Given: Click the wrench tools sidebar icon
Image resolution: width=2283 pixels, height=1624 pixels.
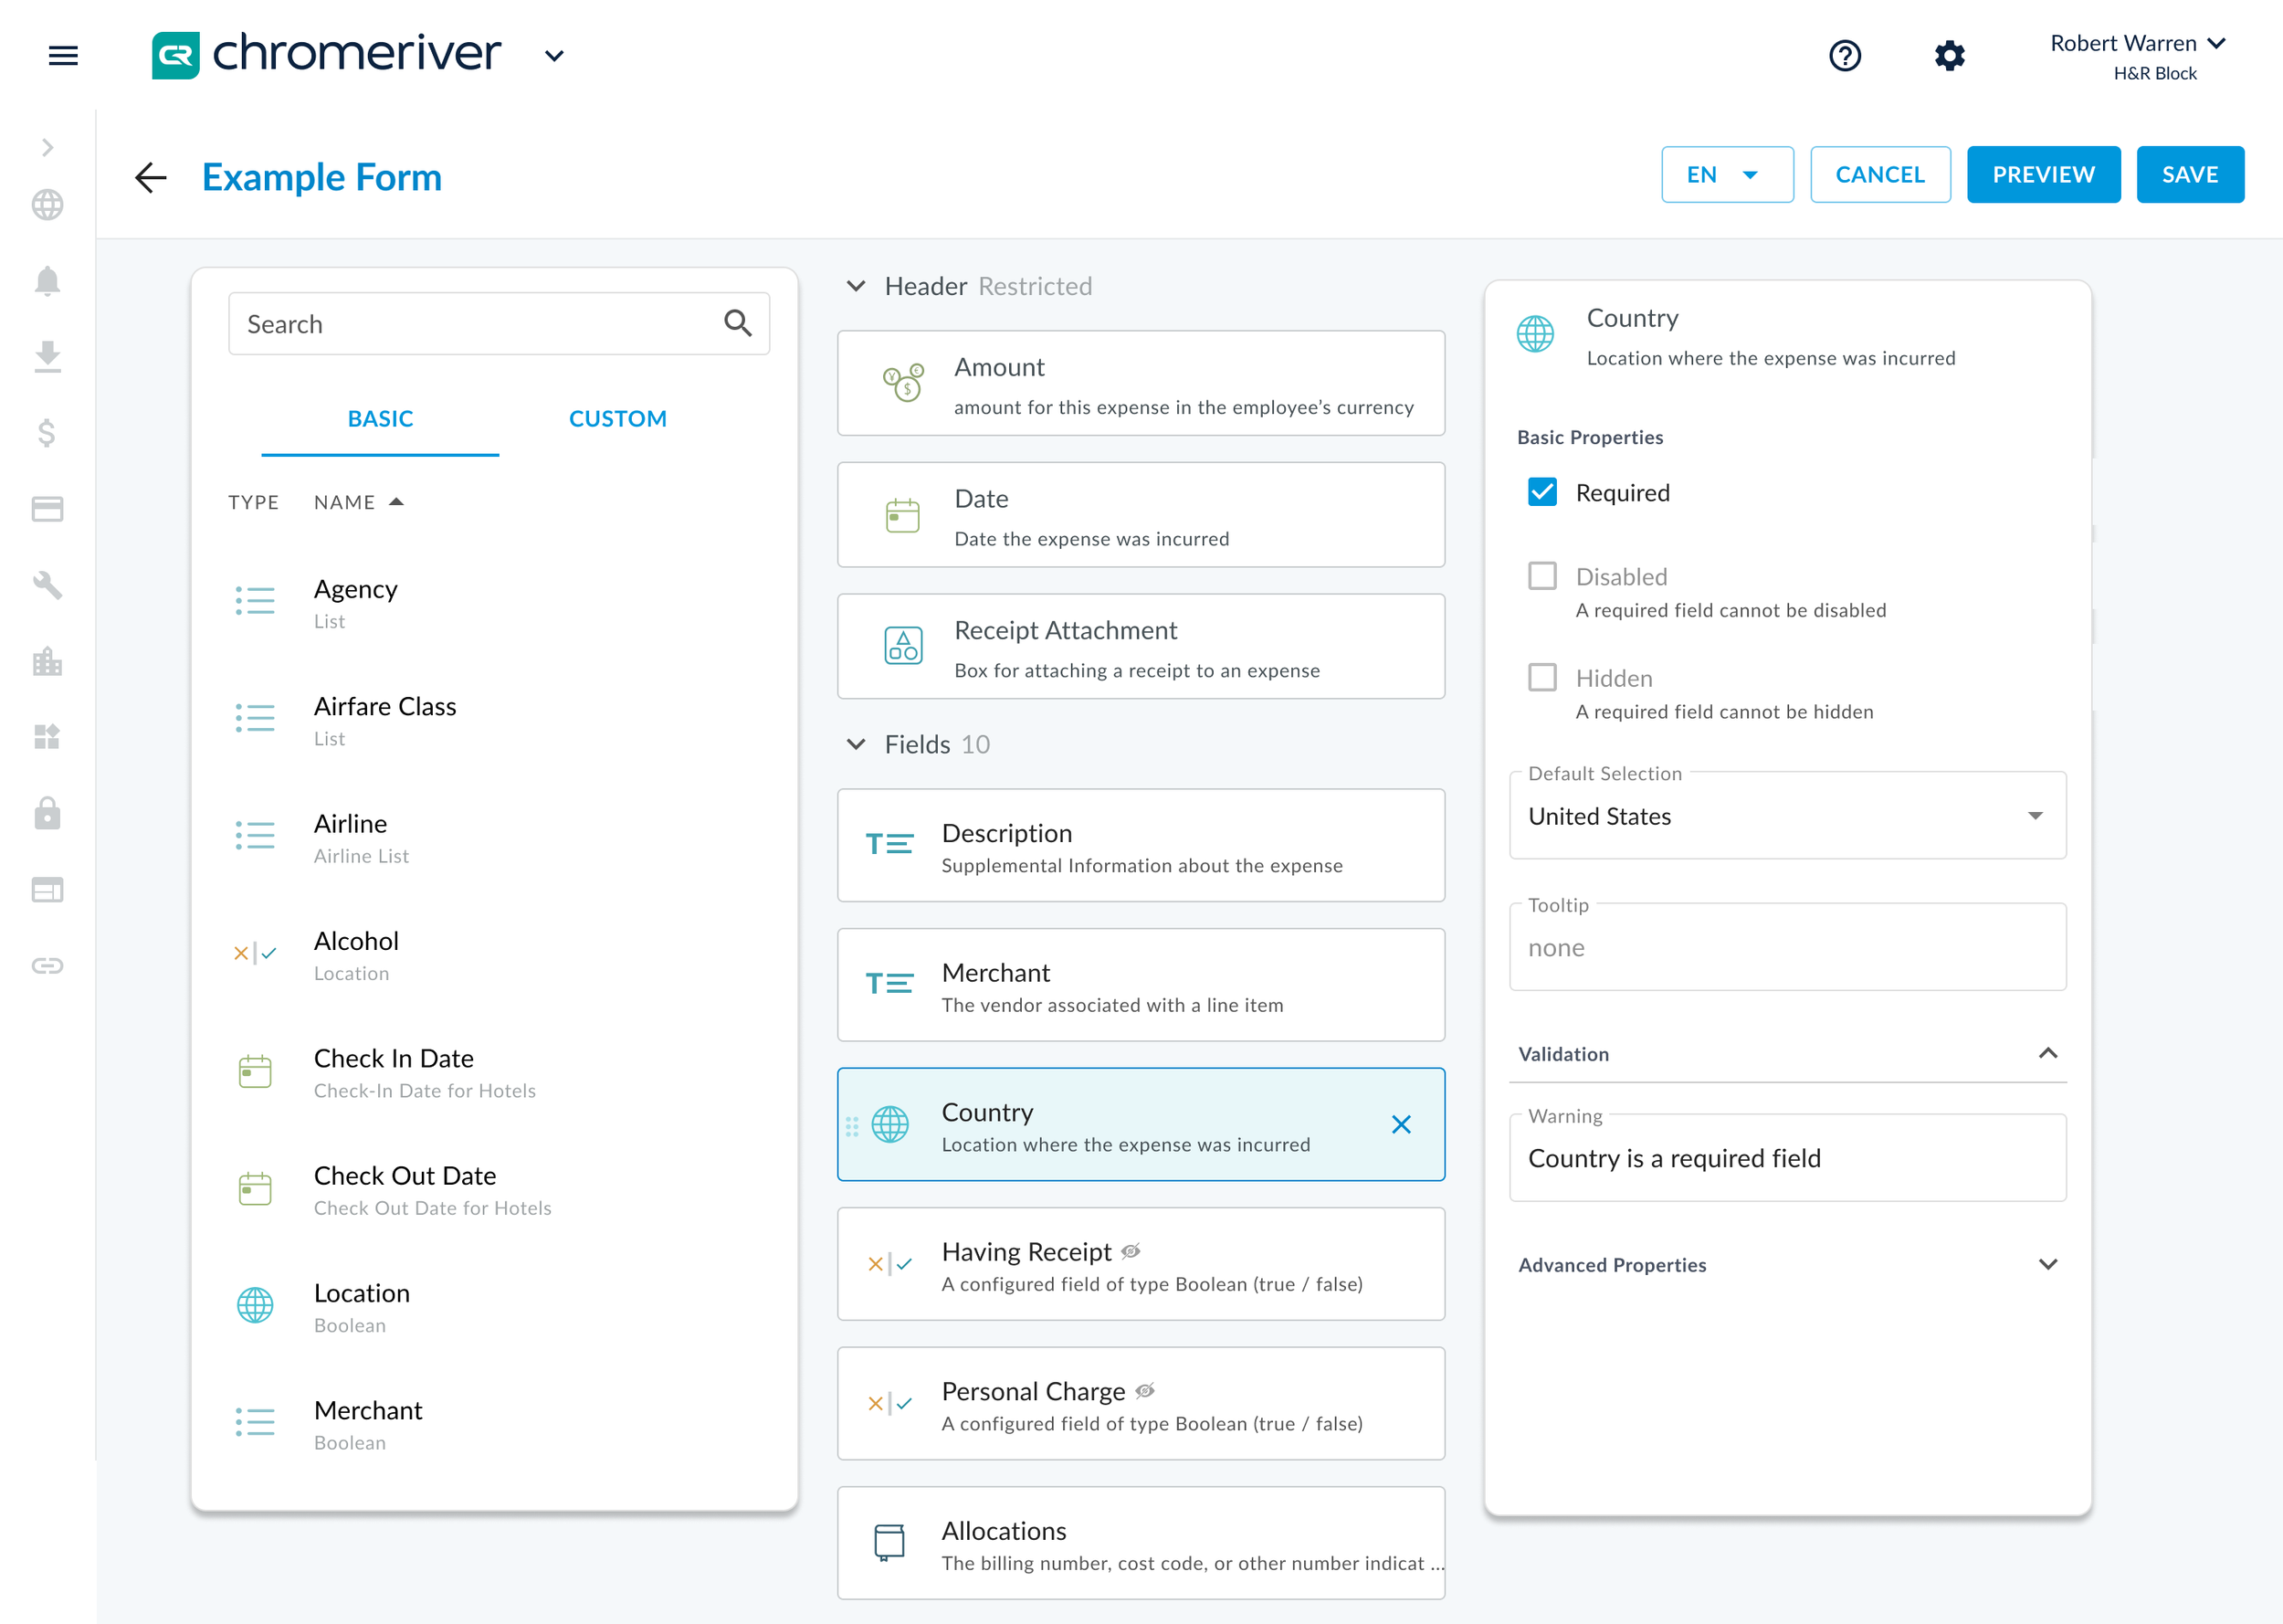Looking at the screenshot, I should (x=47, y=585).
